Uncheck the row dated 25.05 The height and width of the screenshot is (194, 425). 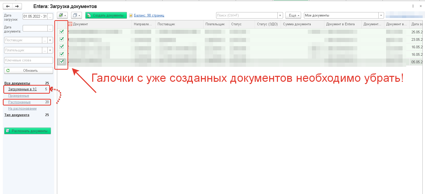pos(62,32)
